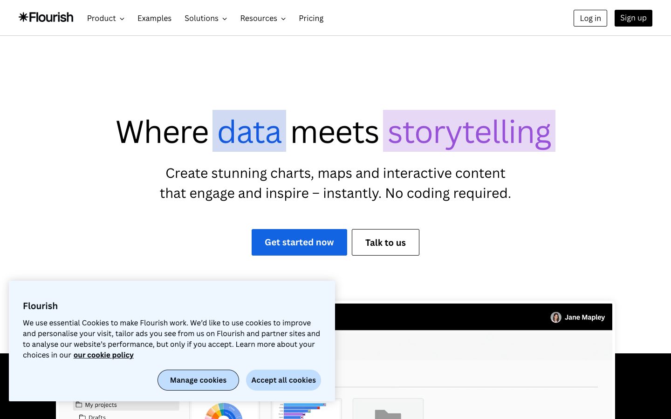This screenshot has height=419, width=671.
Task: Open the Product dropdown menu
Action: click(x=106, y=18)
